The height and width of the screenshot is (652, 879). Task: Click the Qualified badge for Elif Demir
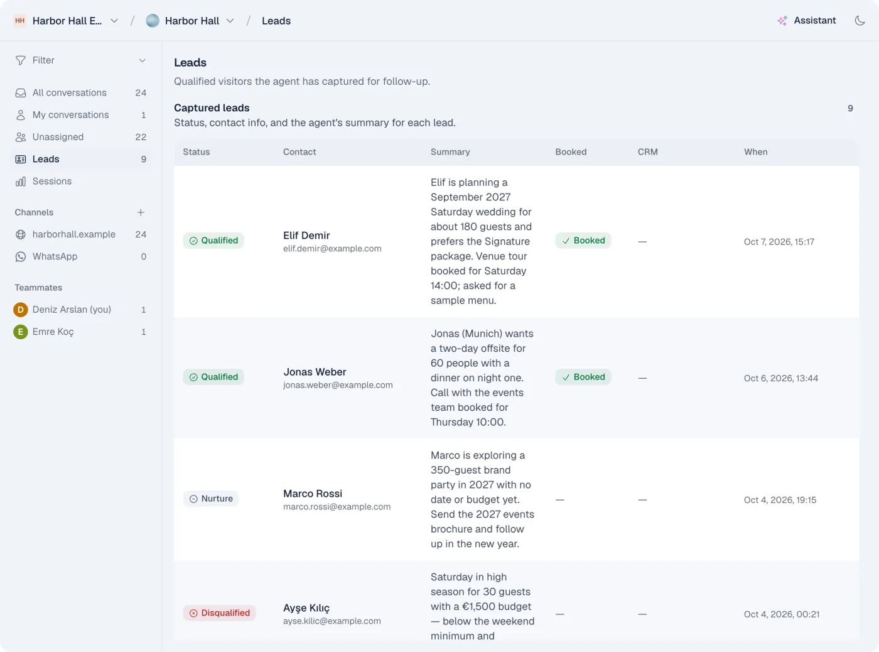(213, 241)
